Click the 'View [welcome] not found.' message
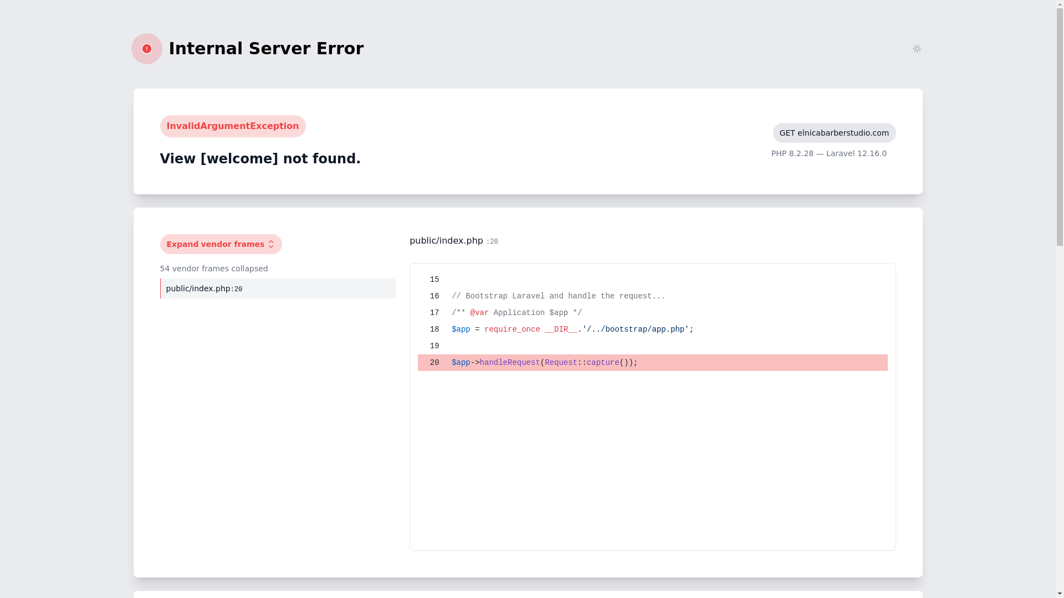The image size is (1064, 598). point(260,159)
